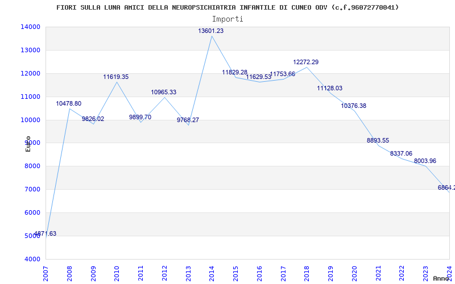Click the 2021 year axis label
455x284 pixels.
(x=378, y=273)
